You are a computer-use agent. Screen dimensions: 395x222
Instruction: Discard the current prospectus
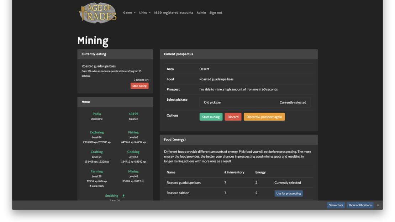(x=233, y=117)
